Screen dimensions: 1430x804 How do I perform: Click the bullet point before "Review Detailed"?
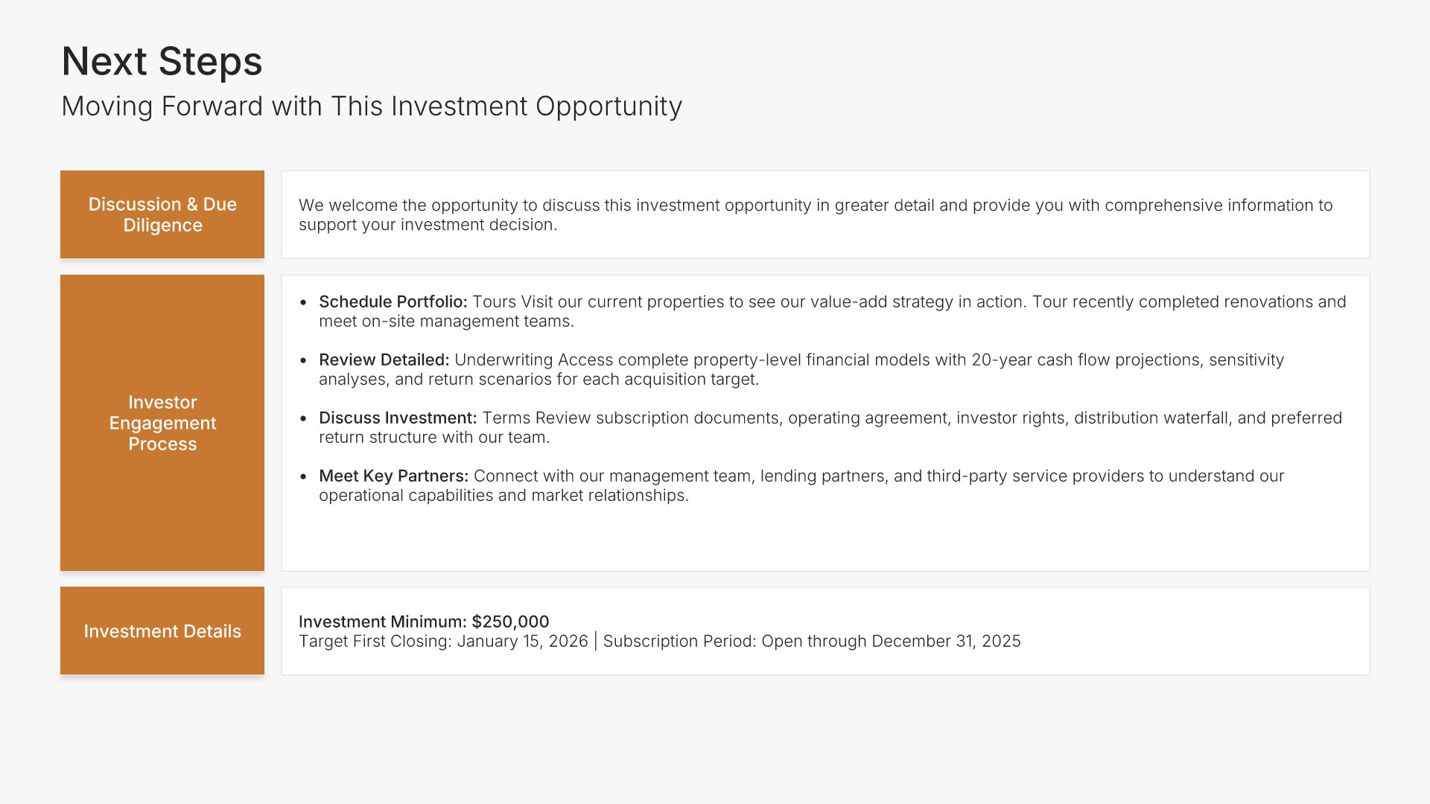(303, 360)
